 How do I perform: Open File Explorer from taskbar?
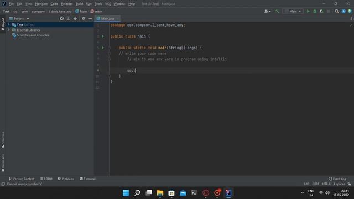click(160, 193)
